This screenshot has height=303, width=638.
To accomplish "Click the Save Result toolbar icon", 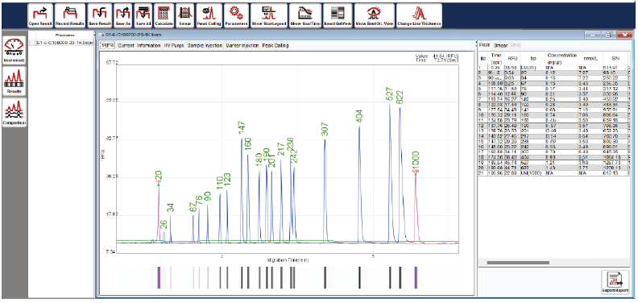I will click(100, 15).
